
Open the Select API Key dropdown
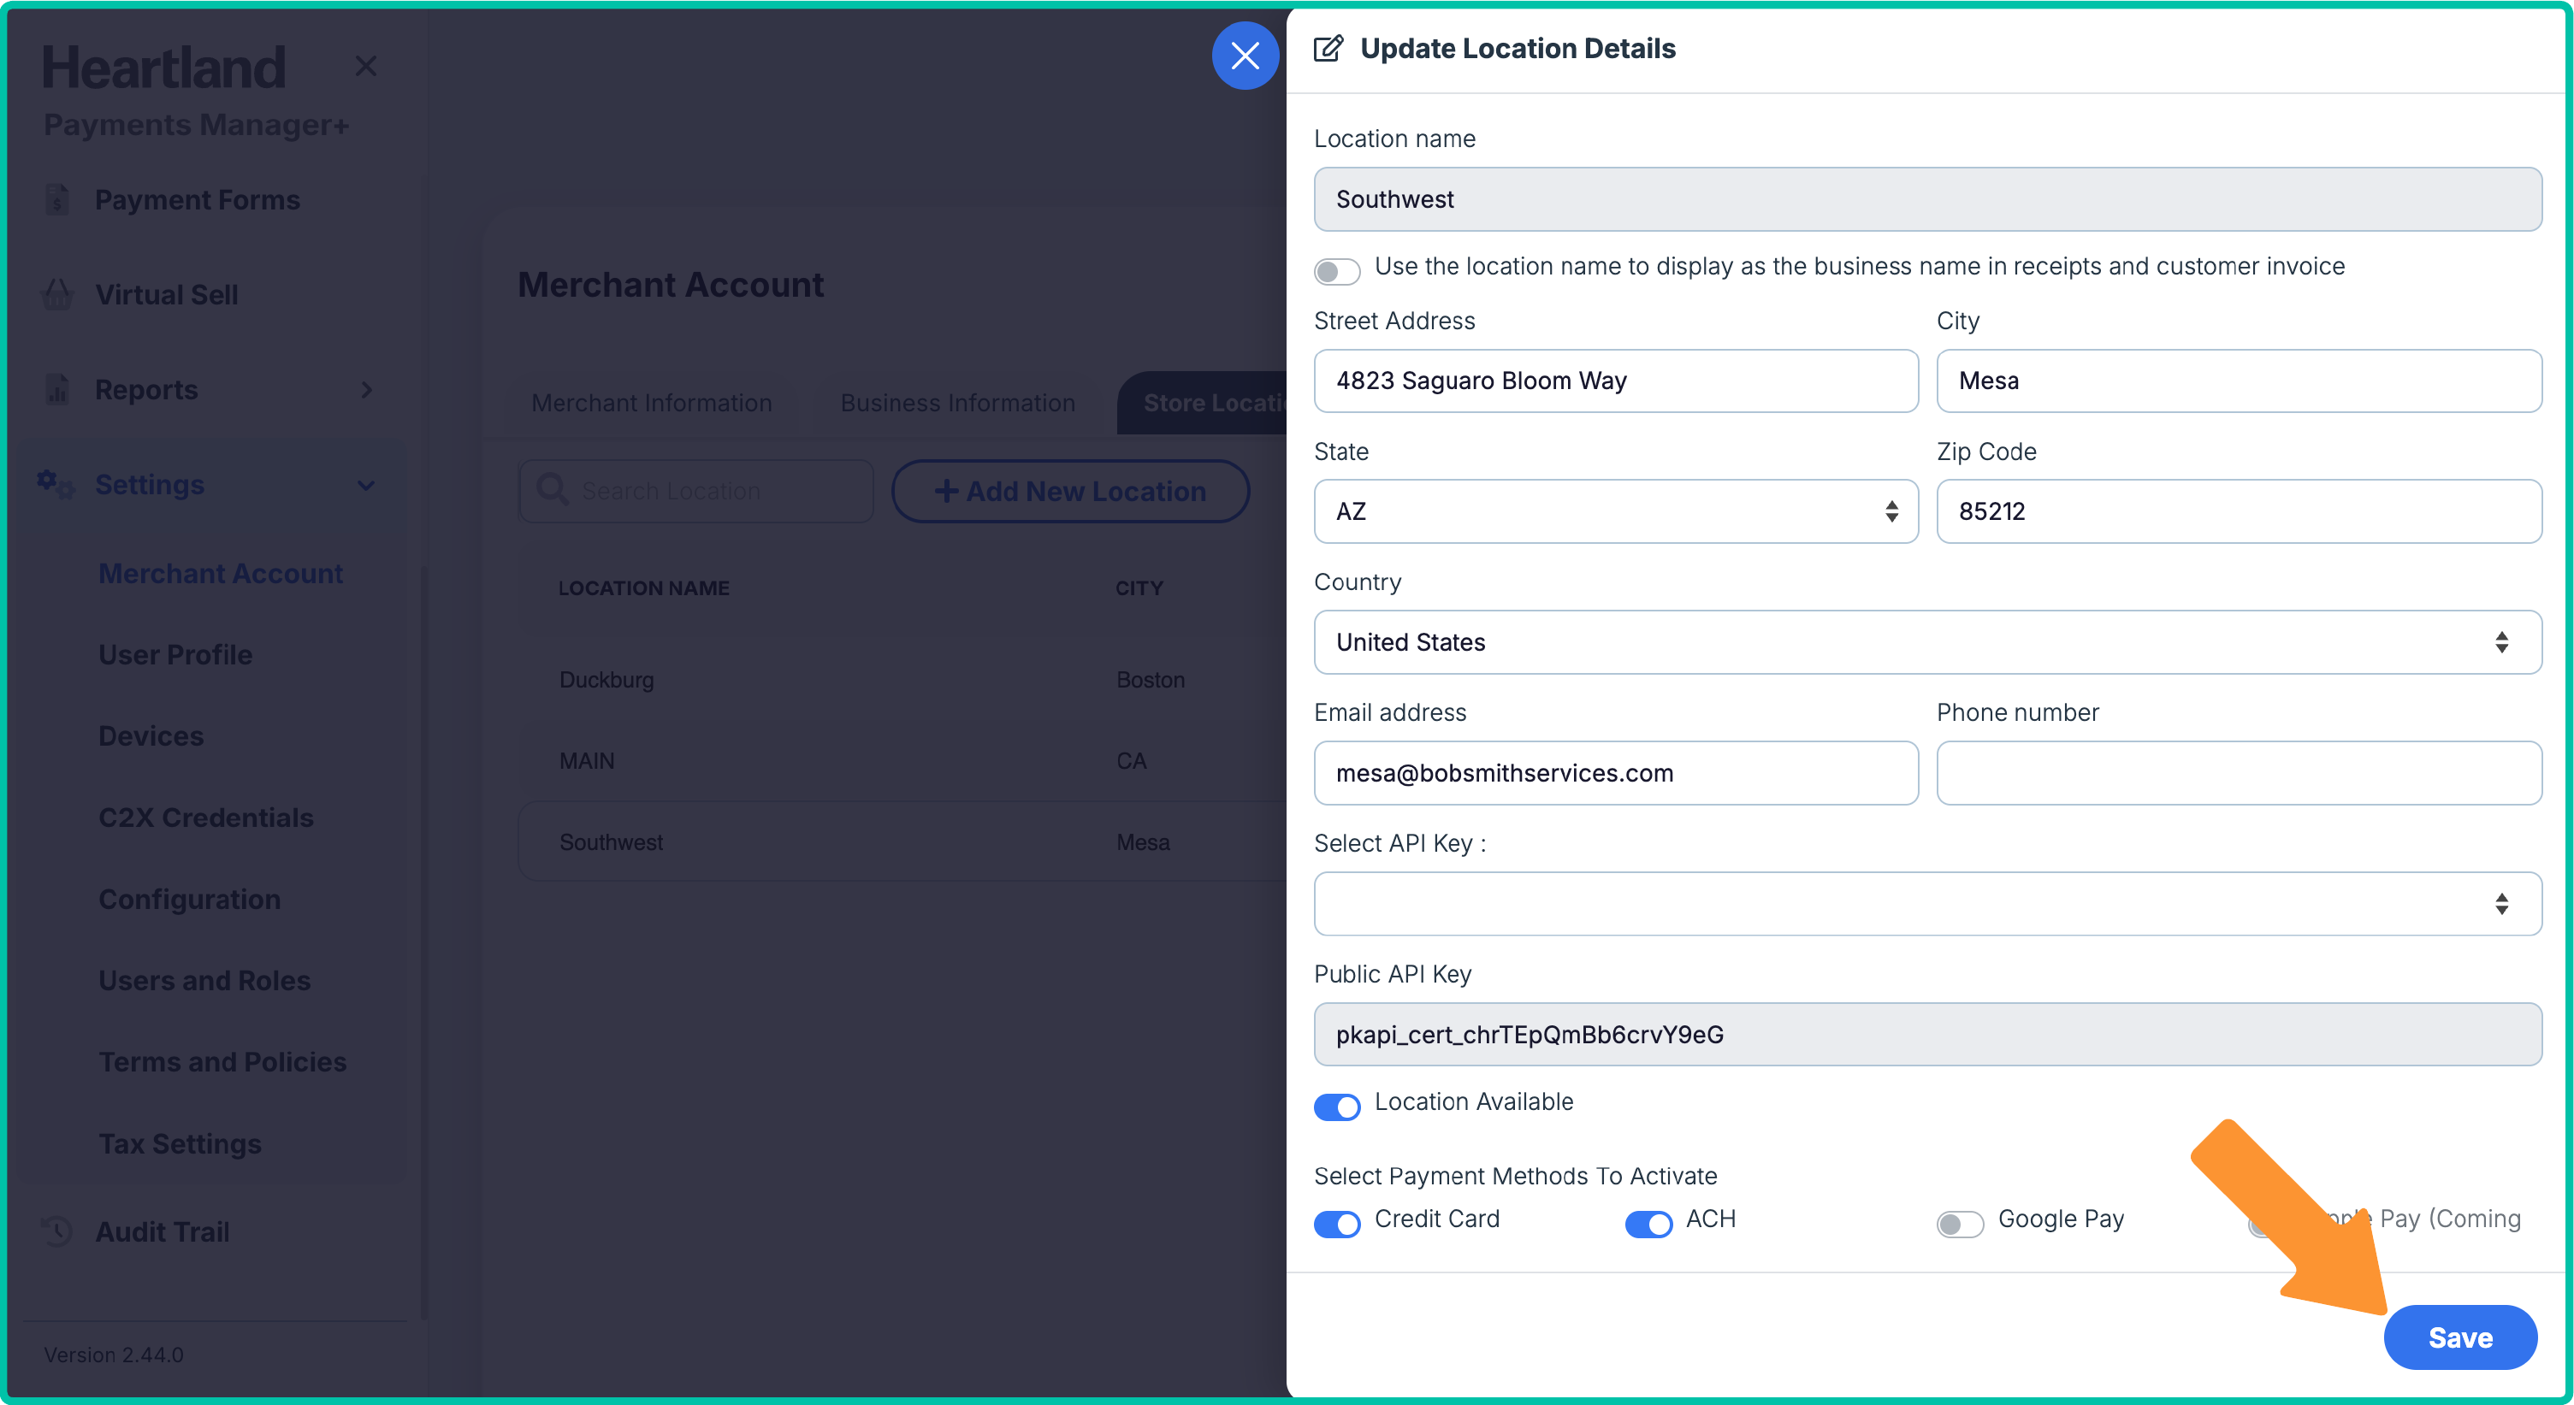1927,904
